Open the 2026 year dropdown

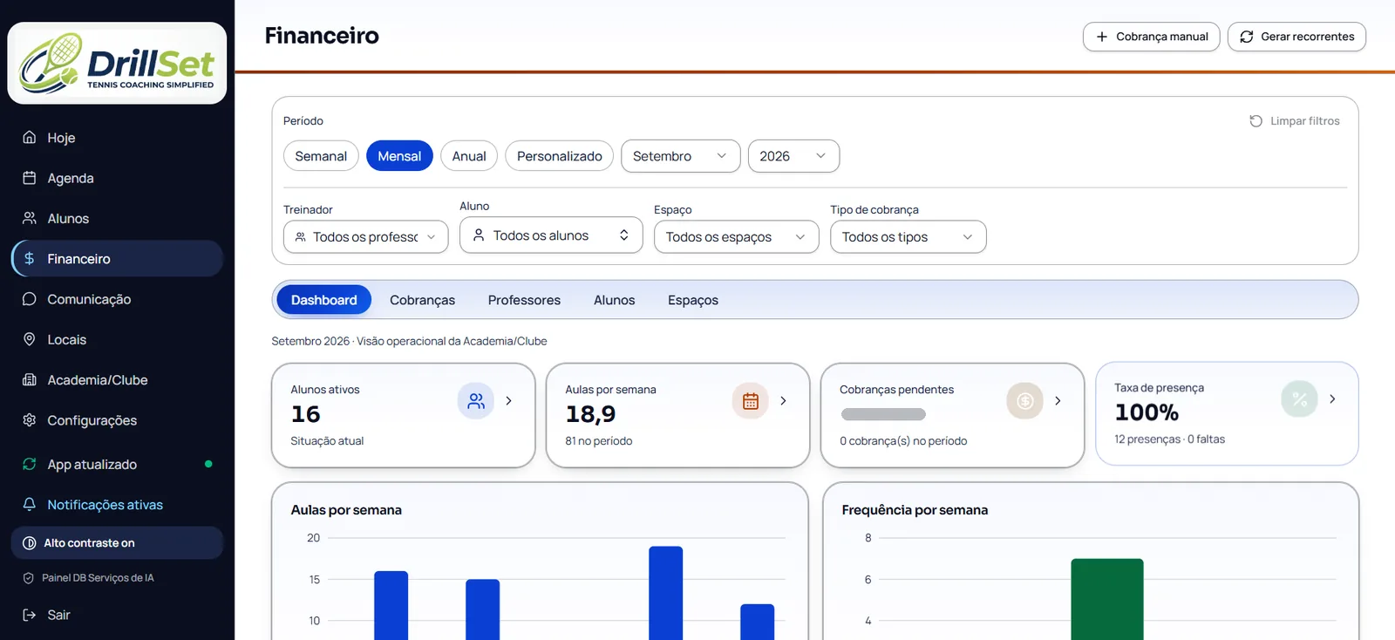tap(794, 156)
